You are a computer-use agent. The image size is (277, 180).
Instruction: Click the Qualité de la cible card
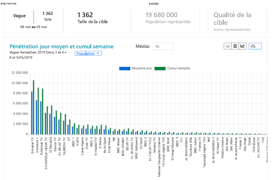(238, 21)
